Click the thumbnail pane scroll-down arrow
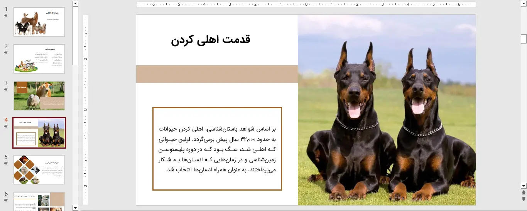Image resolution: width=527 pixels, height=211 pixels. pos(75,208)
